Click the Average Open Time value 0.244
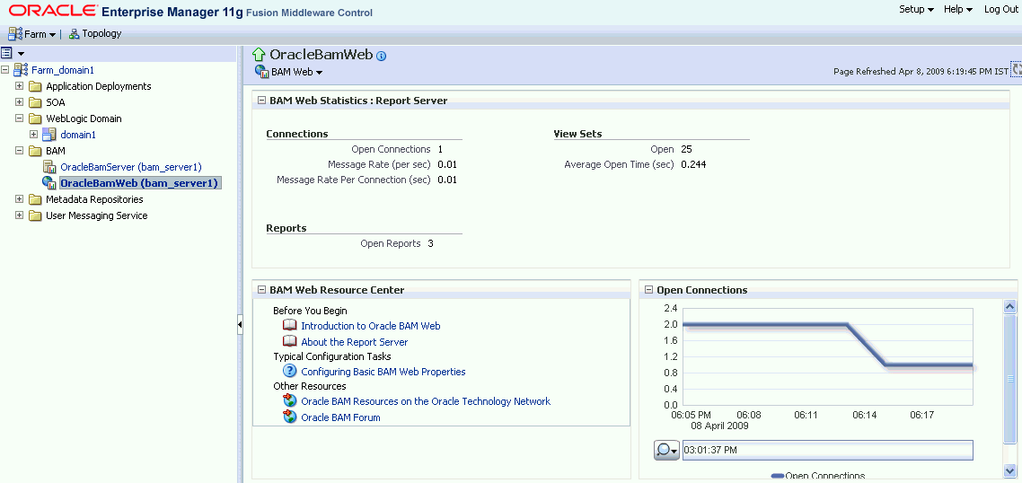Image resolution: width=1022 pixels, height=483 pixels. pyautogui.click(x=693, y=165)
